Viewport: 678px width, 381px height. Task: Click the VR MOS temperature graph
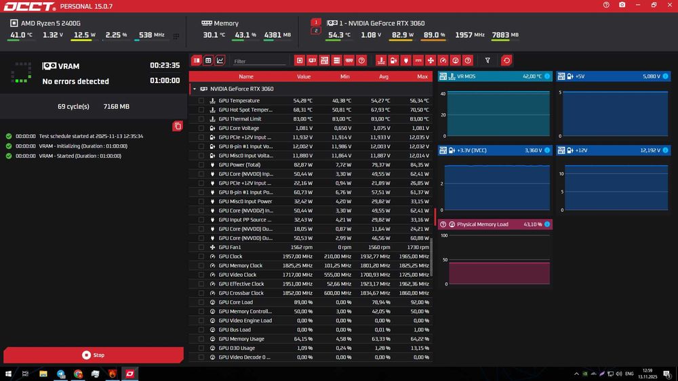click(498, 114)
